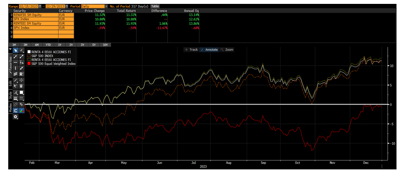Open the gear settings icon
The image size is (402, 176).
[x=16, y=117]
